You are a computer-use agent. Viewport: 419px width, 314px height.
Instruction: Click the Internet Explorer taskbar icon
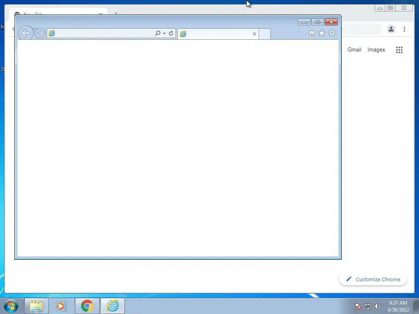tap(113, 306)
